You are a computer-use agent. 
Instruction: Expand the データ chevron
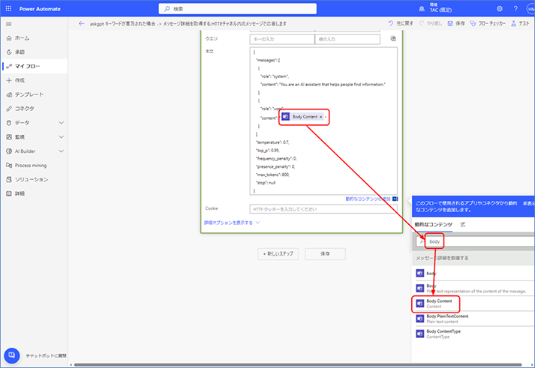point(61,123)
